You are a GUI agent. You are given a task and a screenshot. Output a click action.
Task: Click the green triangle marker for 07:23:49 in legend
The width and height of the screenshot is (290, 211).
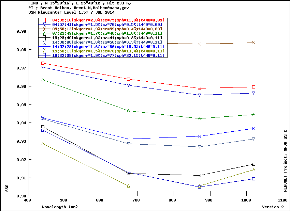(x=45, y=33)
